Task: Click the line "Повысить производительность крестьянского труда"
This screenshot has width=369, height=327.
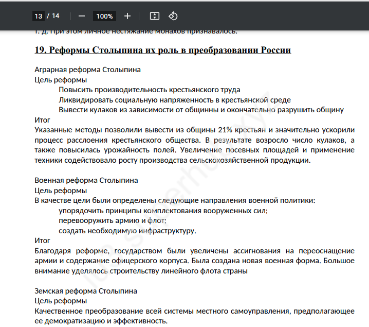Action: coord(149,90)
